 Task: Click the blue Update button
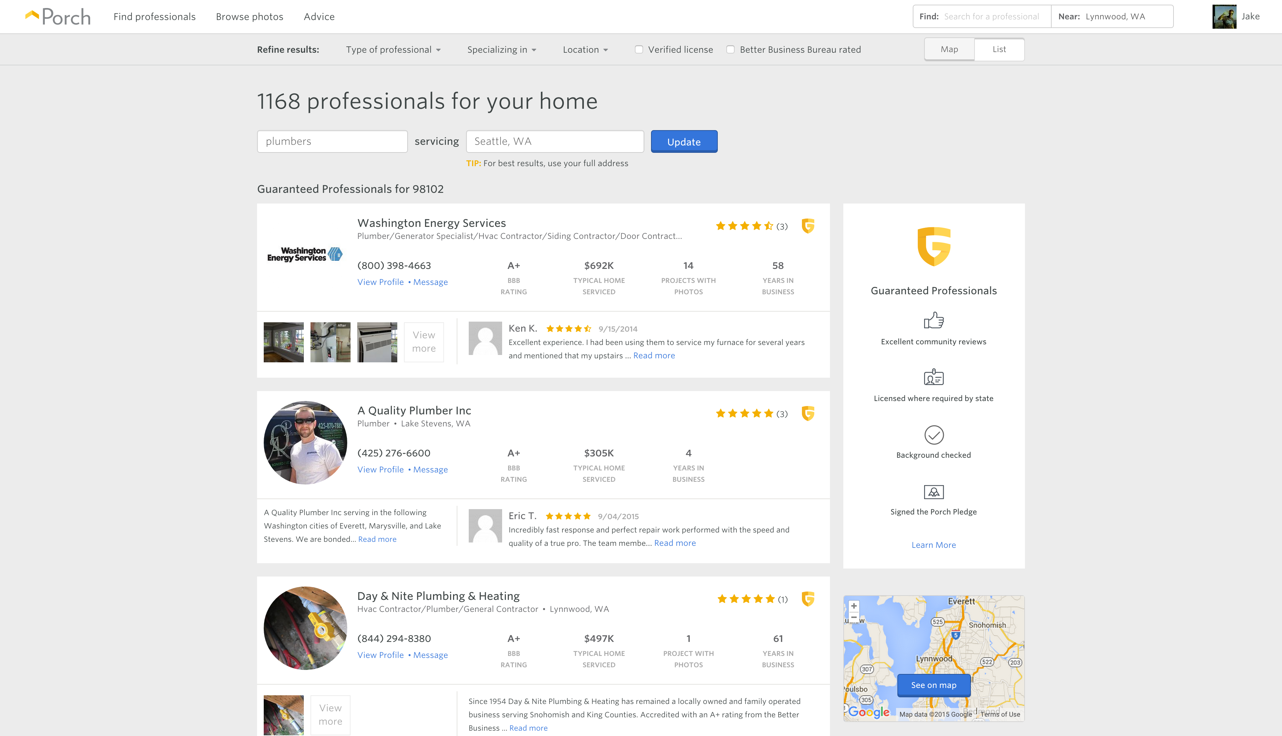(684, 141)
